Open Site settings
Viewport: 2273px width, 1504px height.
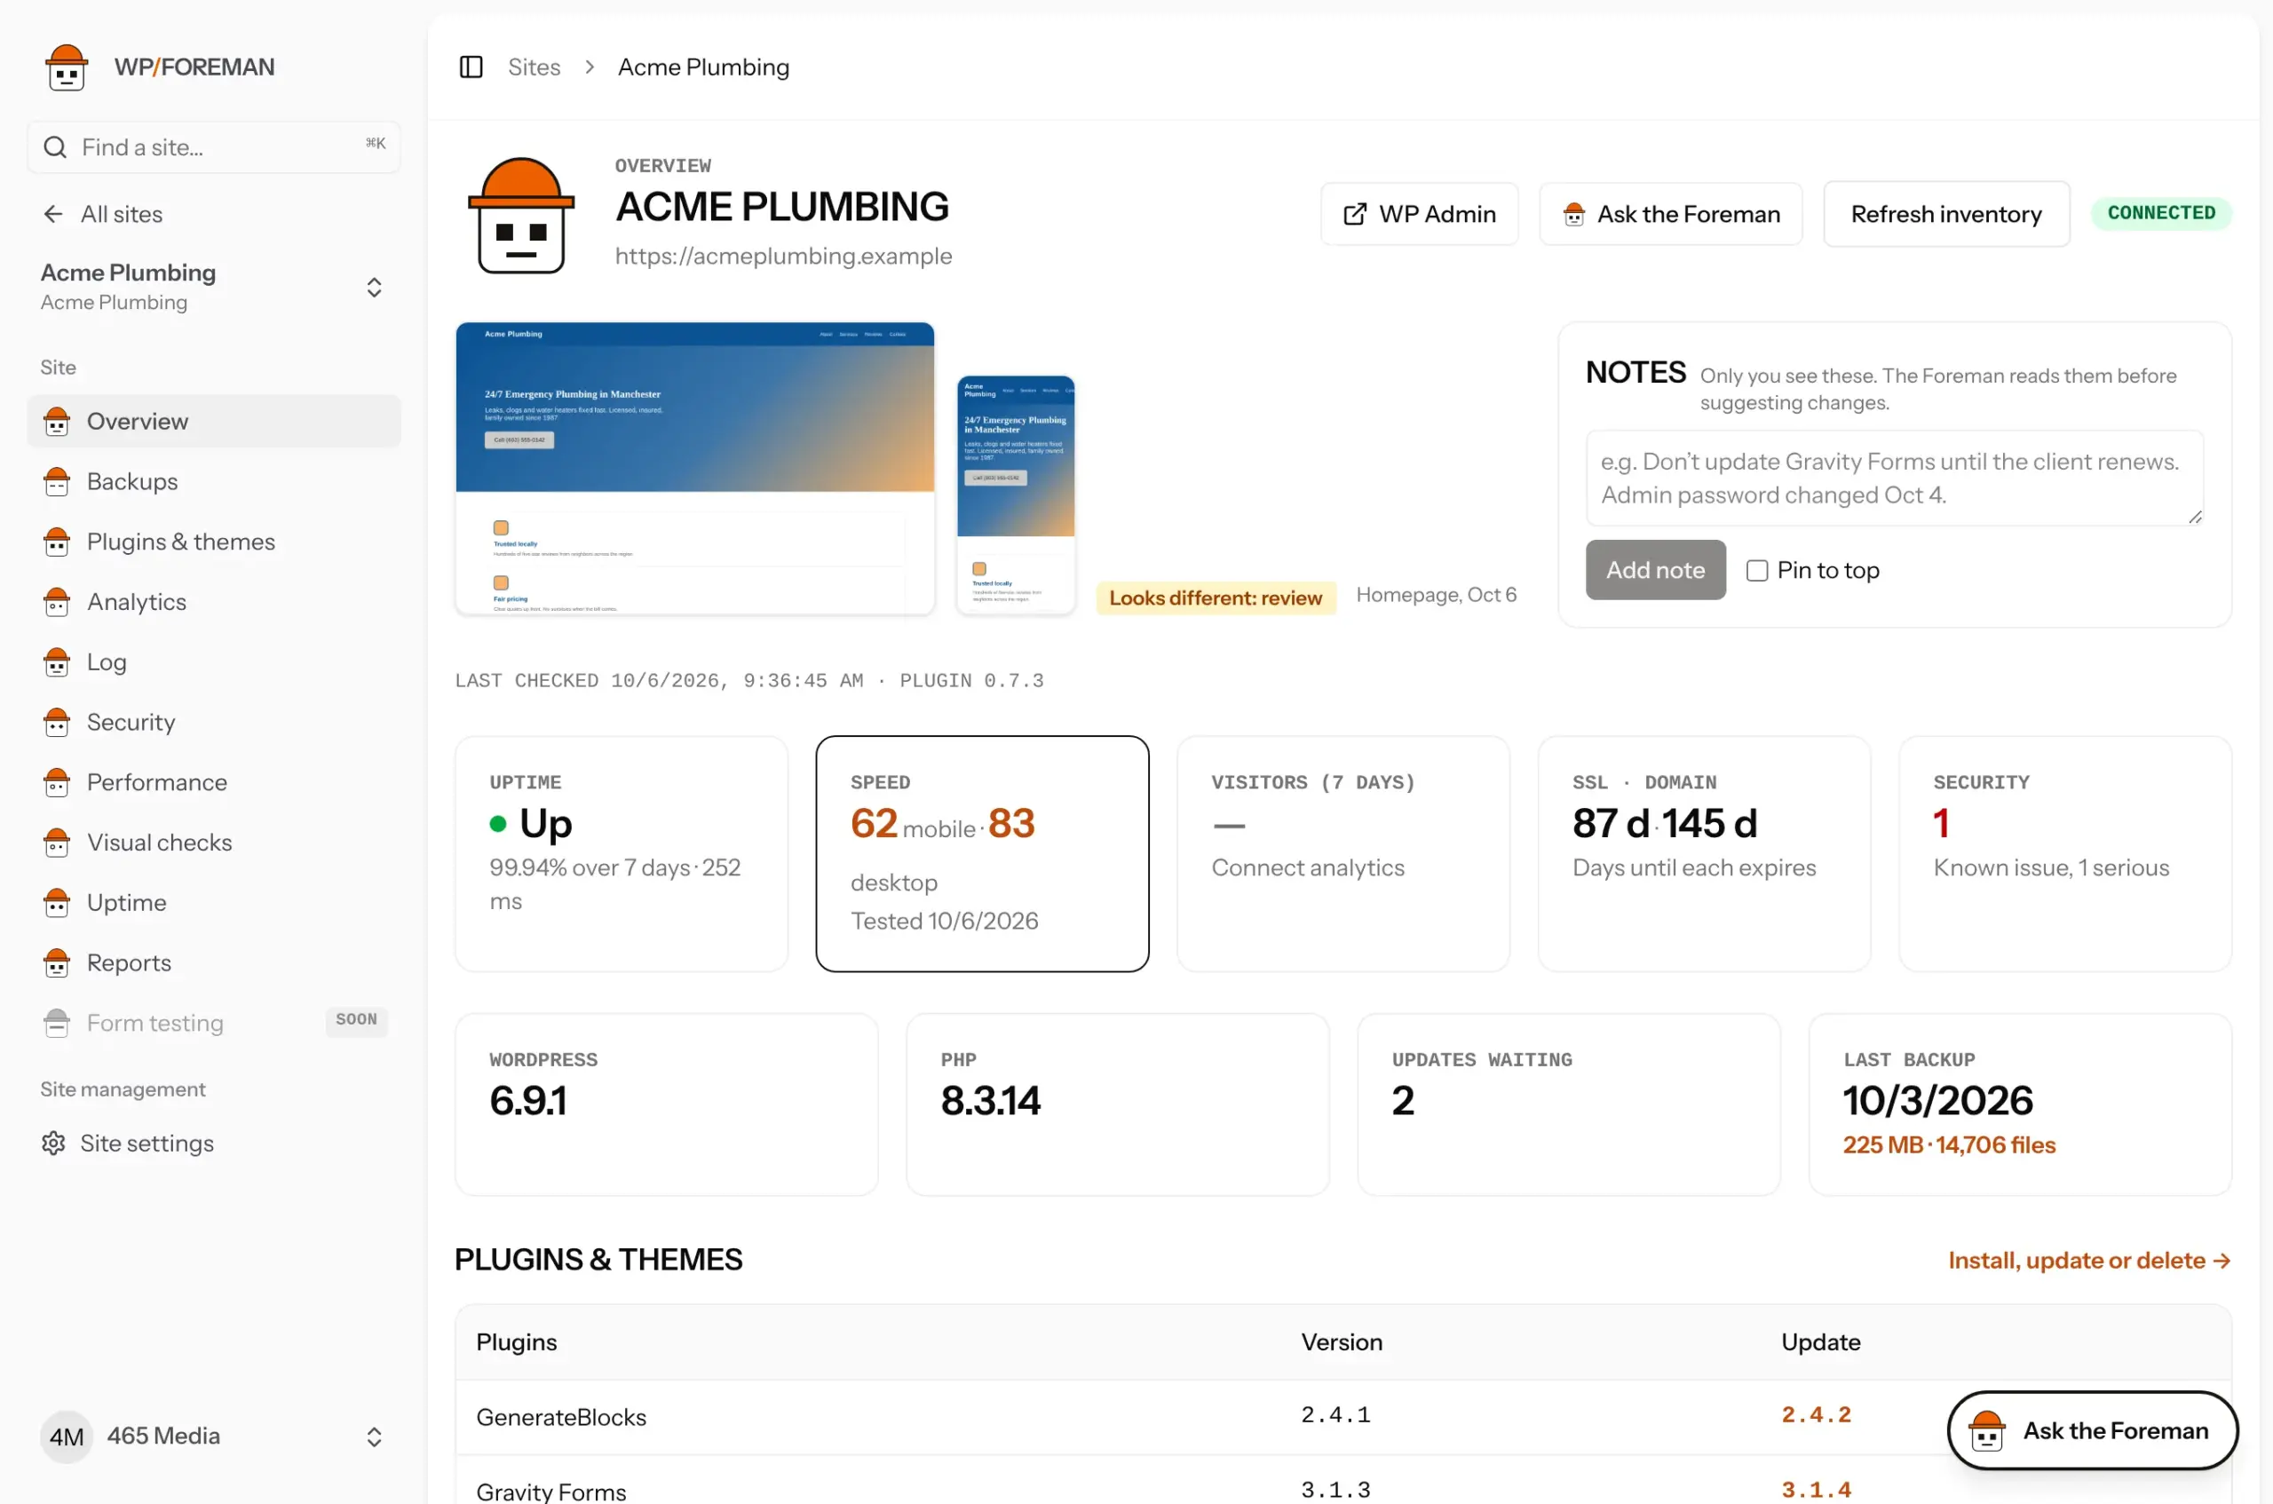point(214,1144)
